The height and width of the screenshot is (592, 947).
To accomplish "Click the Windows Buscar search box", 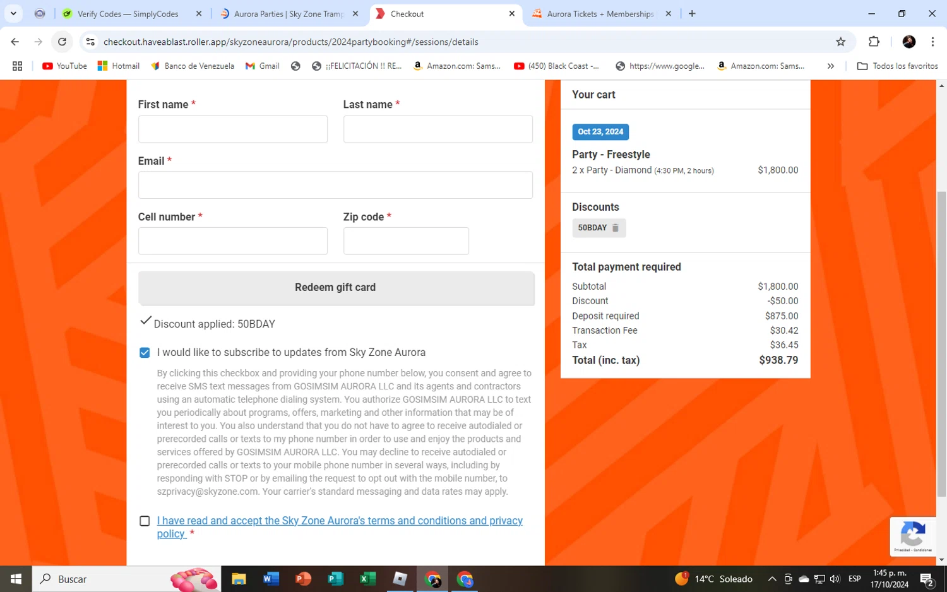I will pyautogui.click(x=126, y=579).
